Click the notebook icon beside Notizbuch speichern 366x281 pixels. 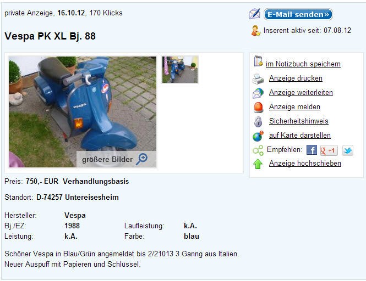pos(258,61)
